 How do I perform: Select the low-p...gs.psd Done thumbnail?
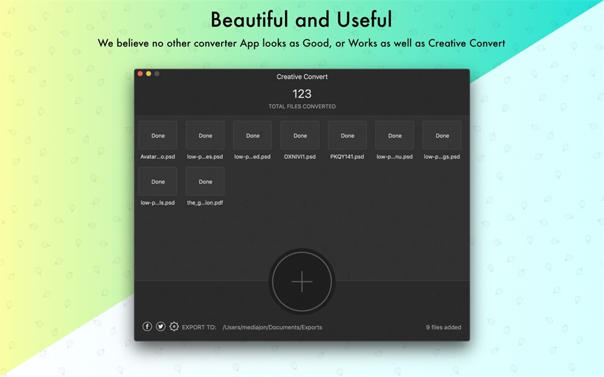click(442, 135)
